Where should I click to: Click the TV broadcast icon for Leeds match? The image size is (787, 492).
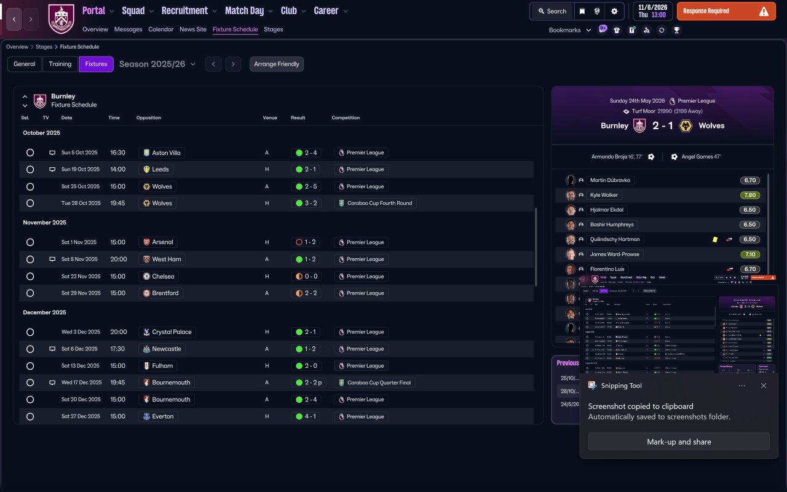tap(52, 169)
